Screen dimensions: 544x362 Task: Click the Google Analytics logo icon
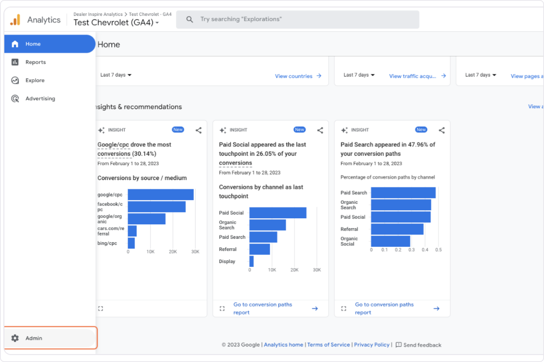pos(15,20)
